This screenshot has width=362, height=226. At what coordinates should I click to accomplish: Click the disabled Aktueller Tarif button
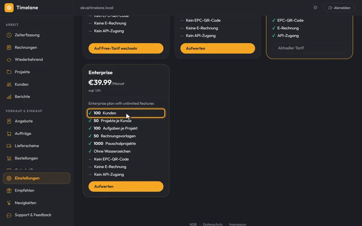click(x=309, y=48)
